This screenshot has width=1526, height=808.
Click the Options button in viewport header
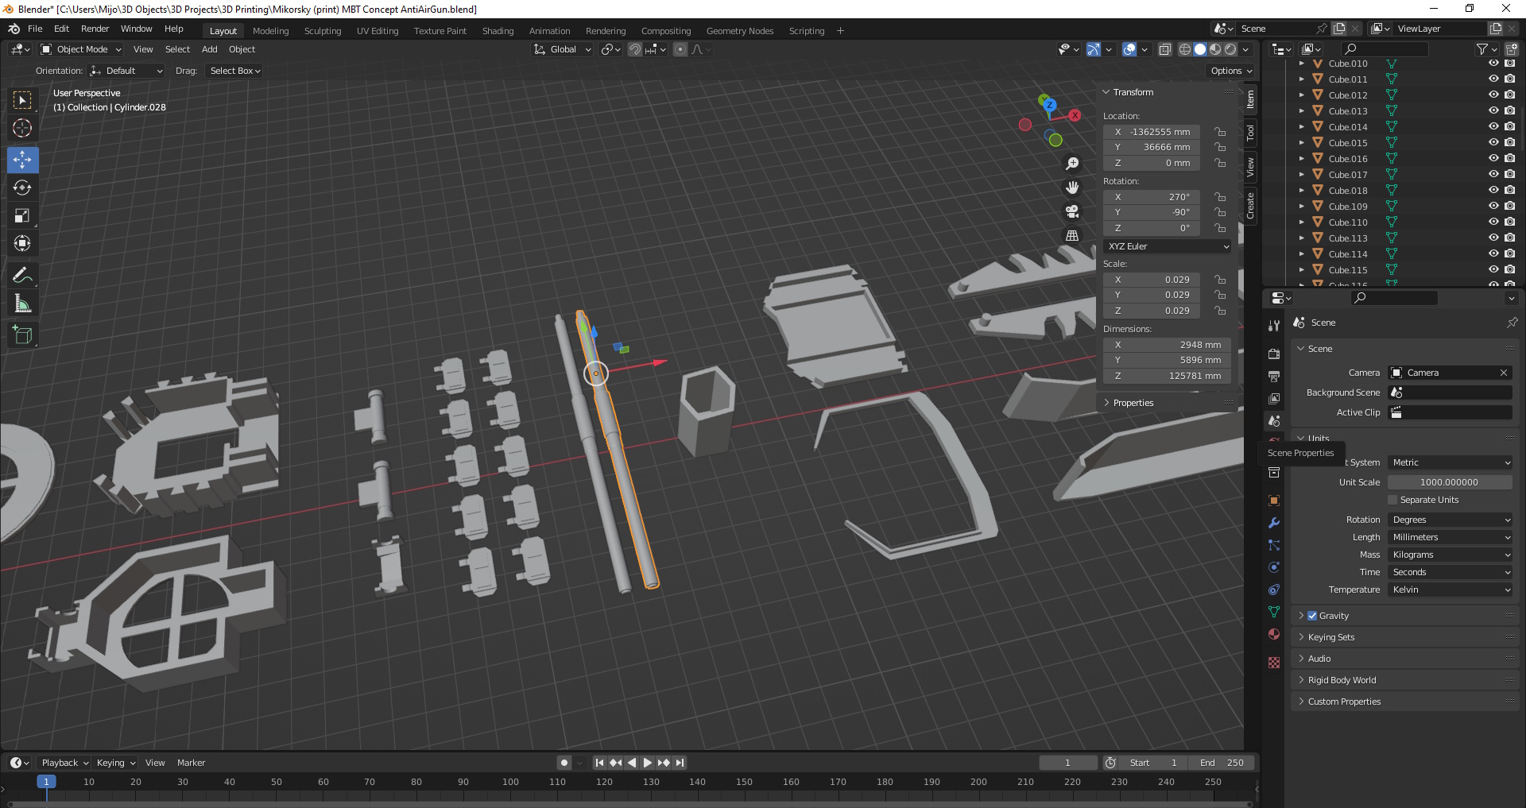pyautogui.click(x=1230, y=71)
